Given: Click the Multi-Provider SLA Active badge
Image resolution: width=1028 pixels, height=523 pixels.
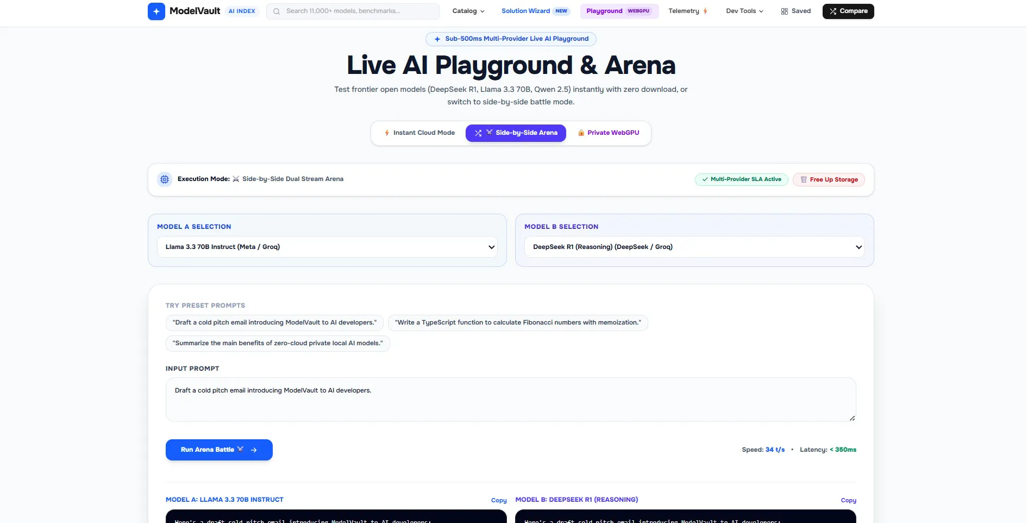Looking at the screenshot, I should click(742, 179).
